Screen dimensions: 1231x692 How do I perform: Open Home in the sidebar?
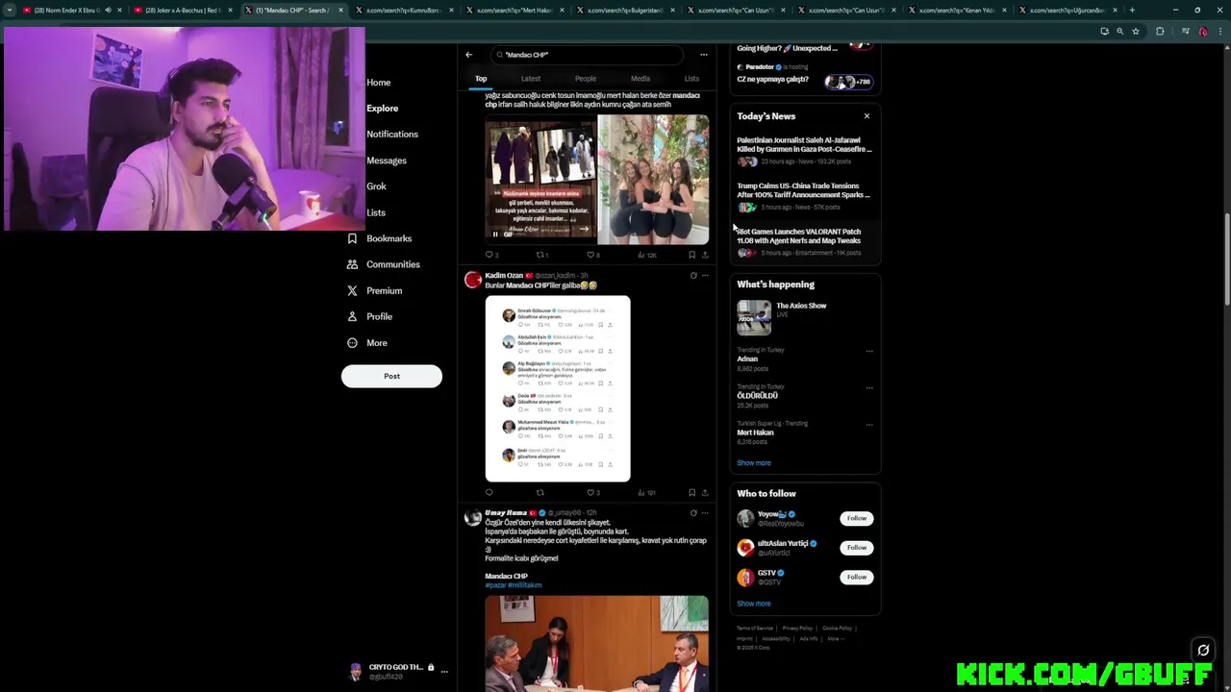tap(378, 83)
